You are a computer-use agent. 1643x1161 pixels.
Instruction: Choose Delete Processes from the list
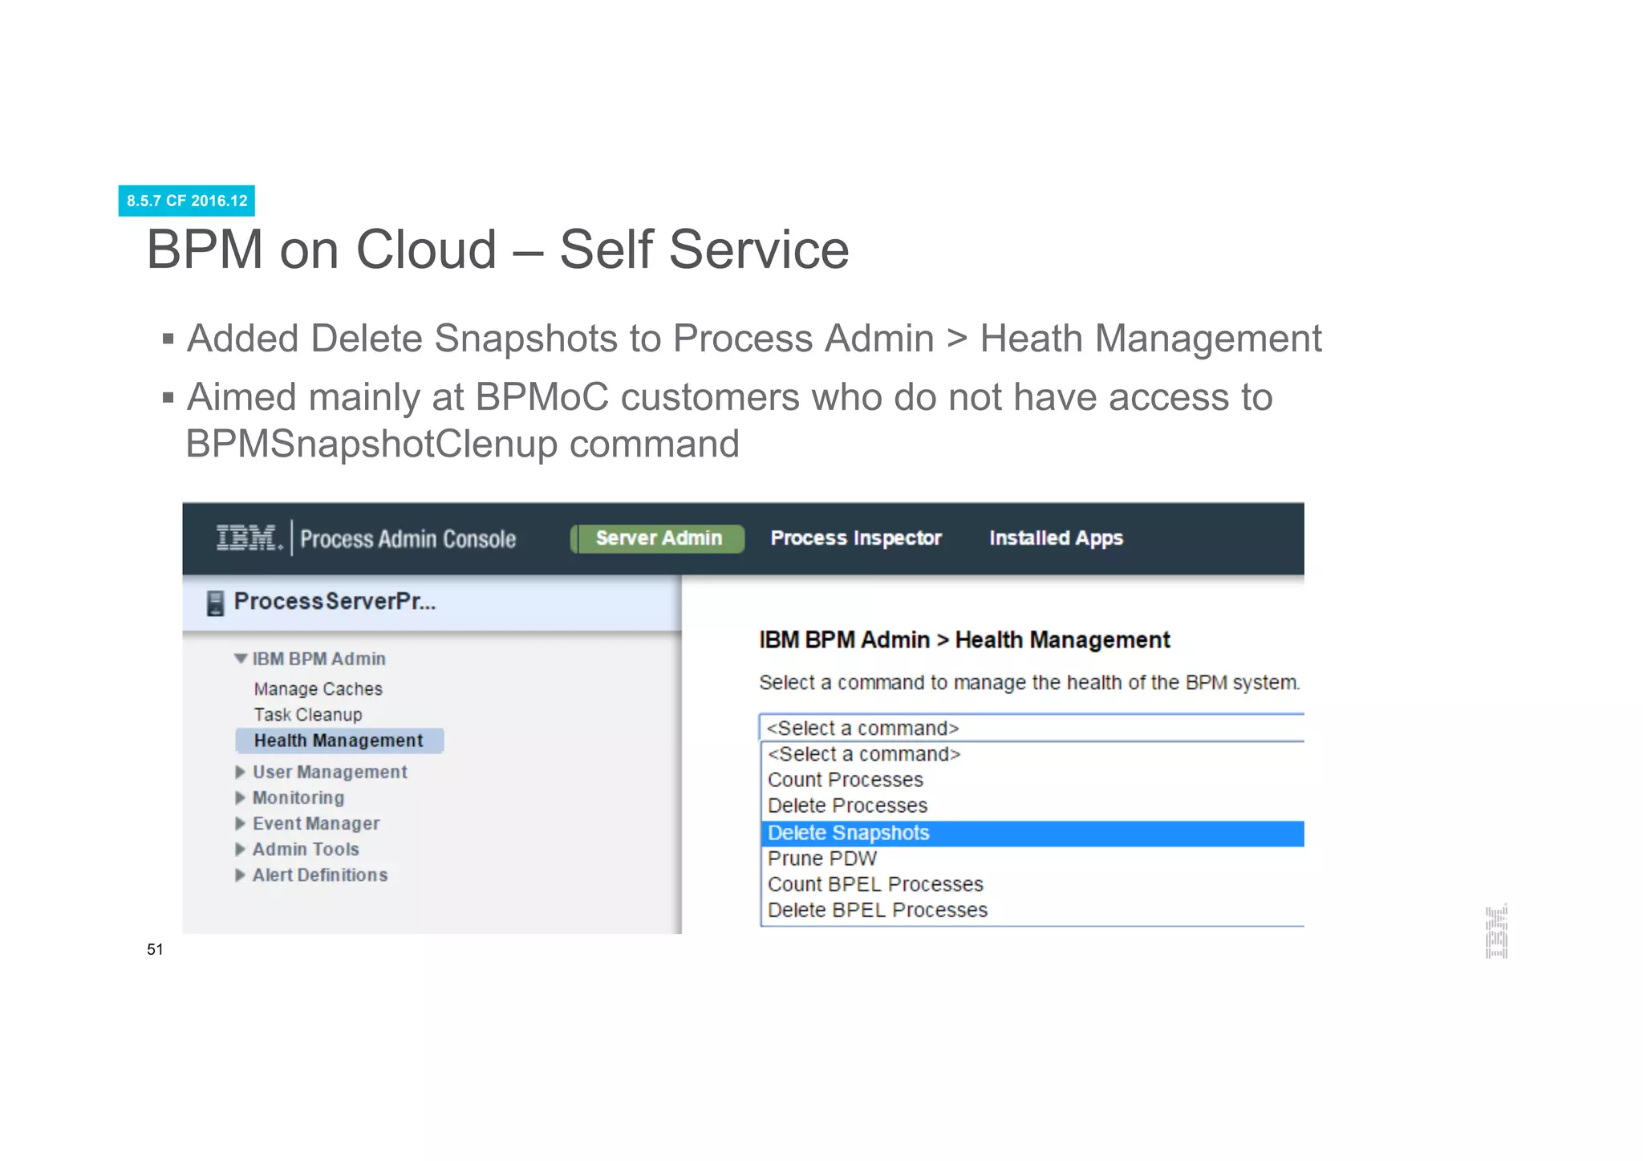(1032, 806)
